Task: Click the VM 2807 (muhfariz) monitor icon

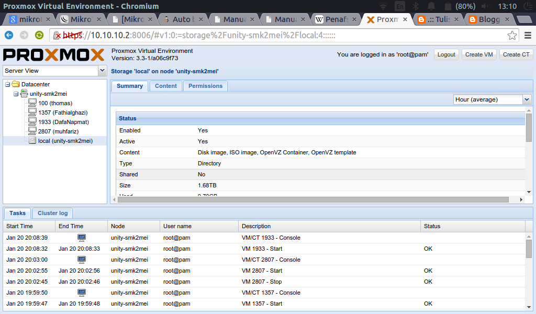Action: pyautogui.click(x=32, y=131)
